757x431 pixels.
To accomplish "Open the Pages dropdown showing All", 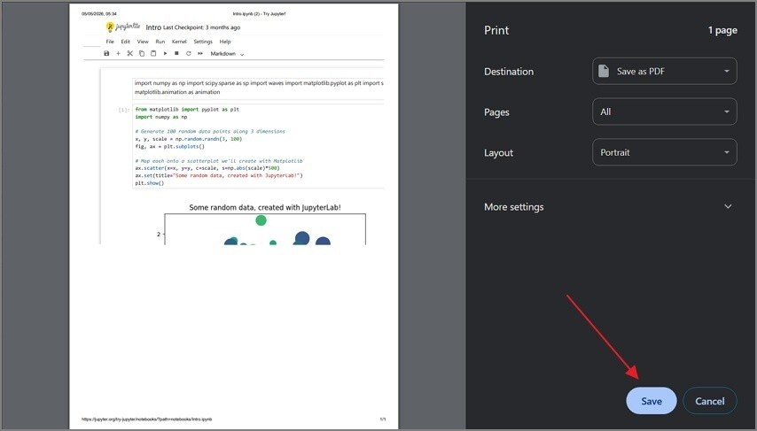I will (664, 112).
